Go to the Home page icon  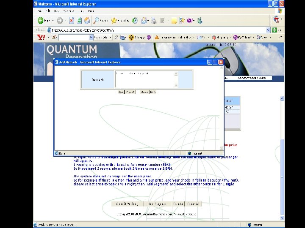pyautogui.click(x=87, y=20)
